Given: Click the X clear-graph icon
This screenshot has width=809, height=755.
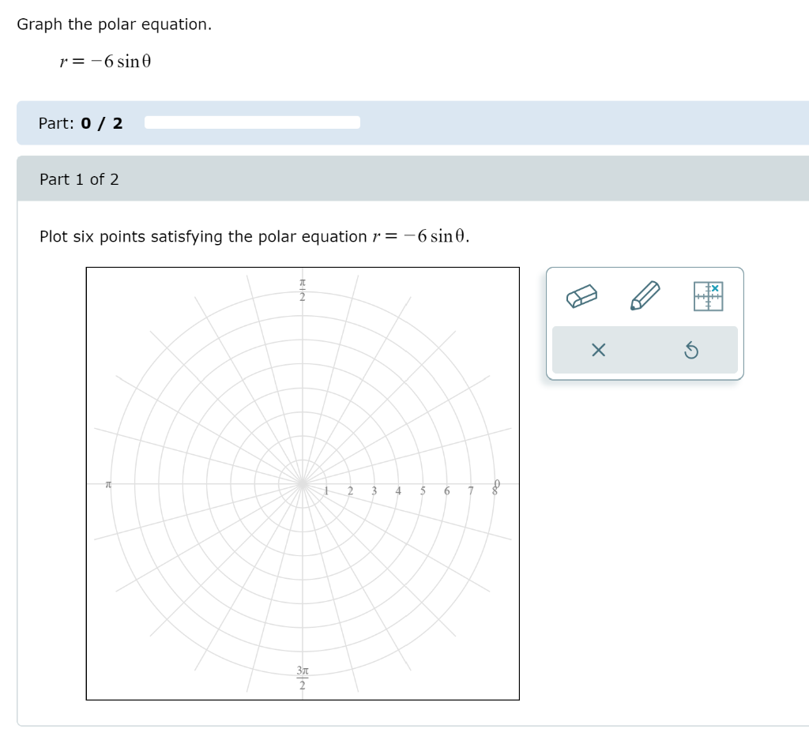Looking at the screenshot, I should coord(598,350).
